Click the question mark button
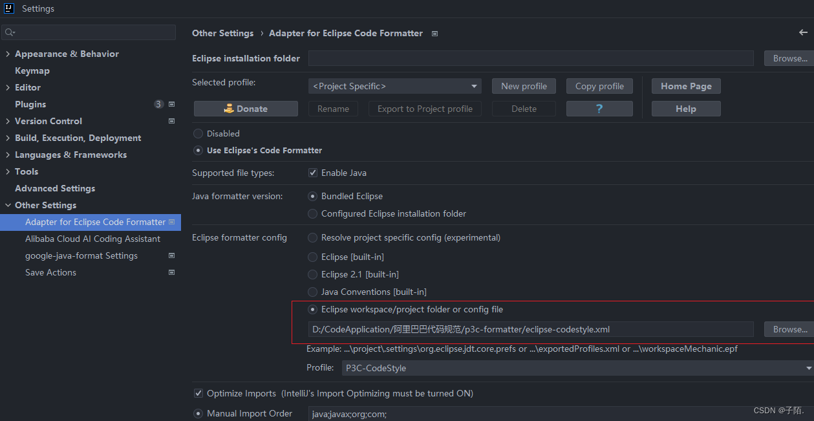 (599, 109)
